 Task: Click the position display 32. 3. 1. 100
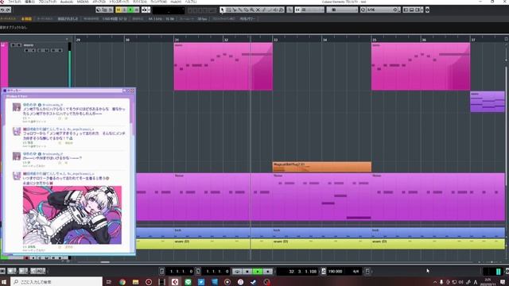pos(298,272)
